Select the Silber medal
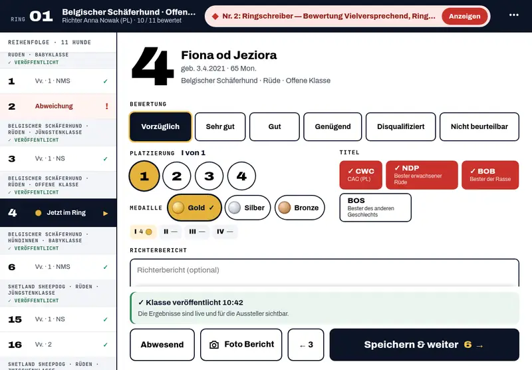Screen dimensions: 532x370 click(x=247, y=208)
